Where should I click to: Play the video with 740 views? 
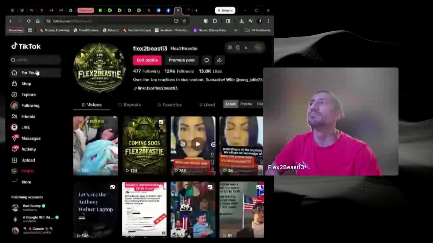pos(193,146)
